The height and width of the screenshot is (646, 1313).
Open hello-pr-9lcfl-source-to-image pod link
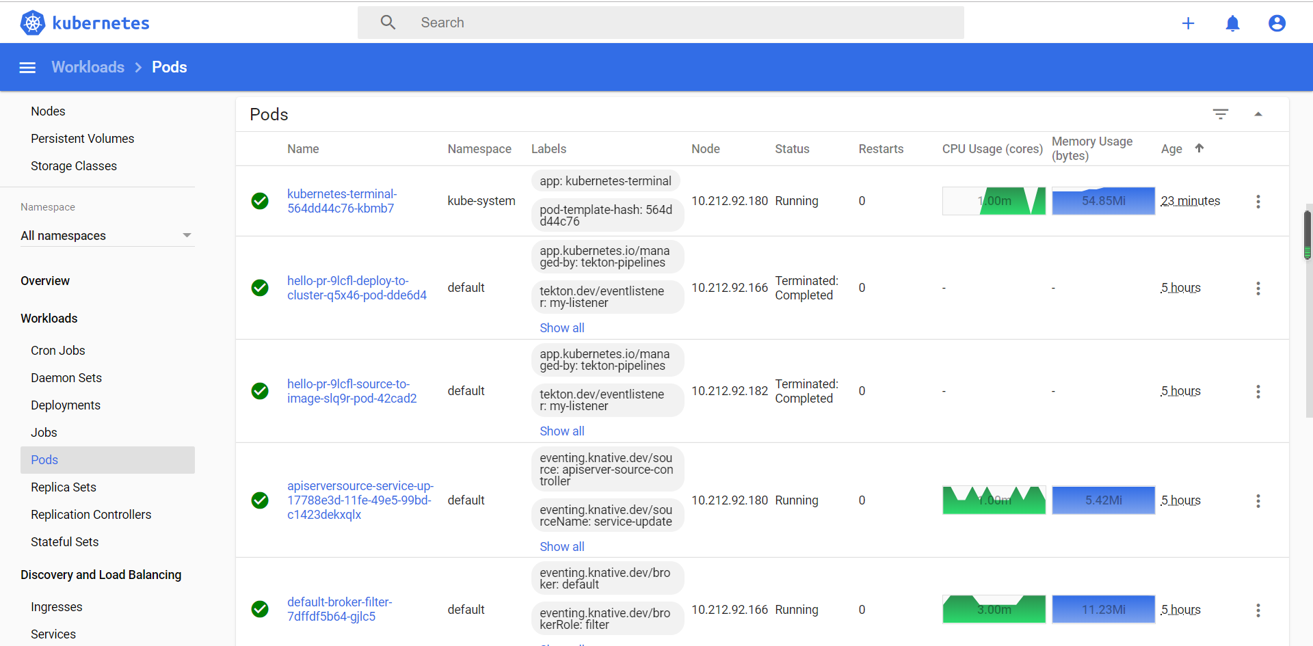click(352, 391)
